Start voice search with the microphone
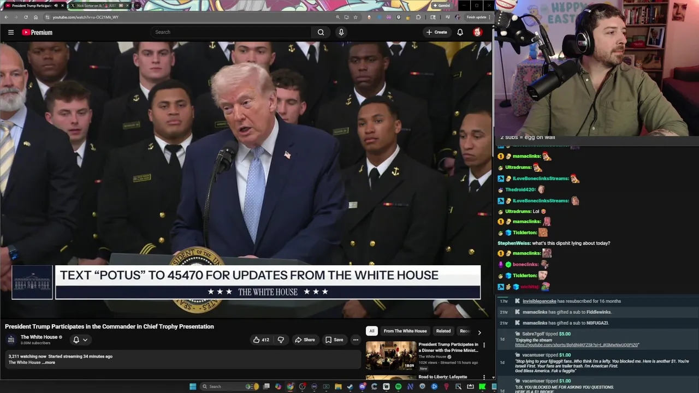This screenshot has height=393, width=699. 341,32
